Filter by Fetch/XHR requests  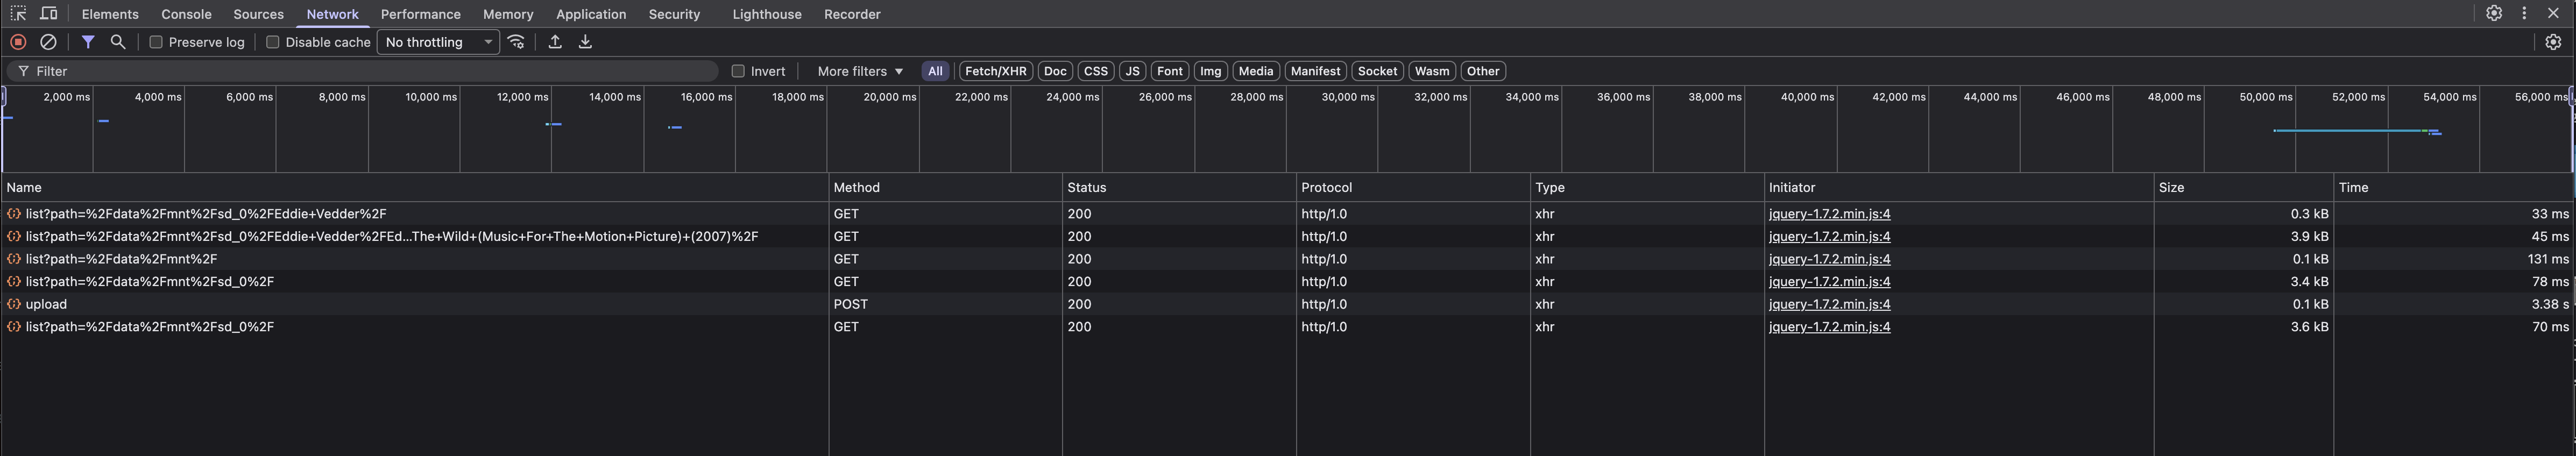(x=995, y=71)
